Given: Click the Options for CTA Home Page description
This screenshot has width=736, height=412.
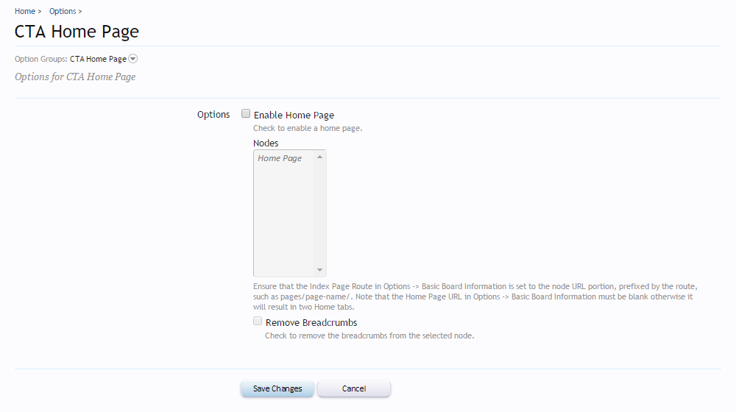Looking at the screenshot, I should pos(75,77).
